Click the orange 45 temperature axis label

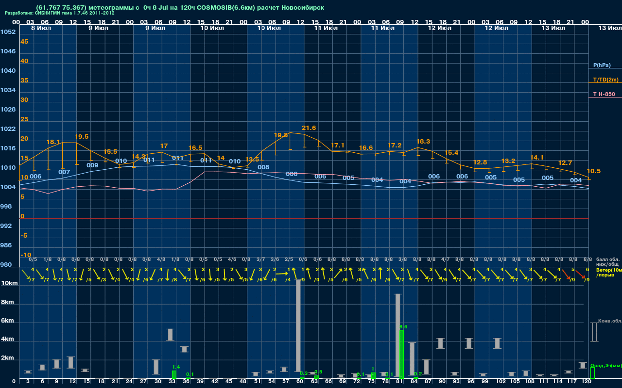pyautogui.click(x=24, y=42)
